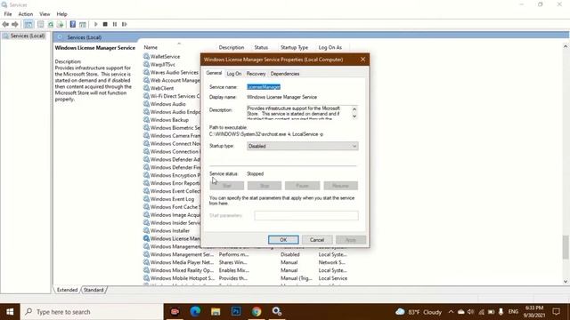Open Google Chrome from taskbar
The image size is (570, 320).
[x=256, y=311]
